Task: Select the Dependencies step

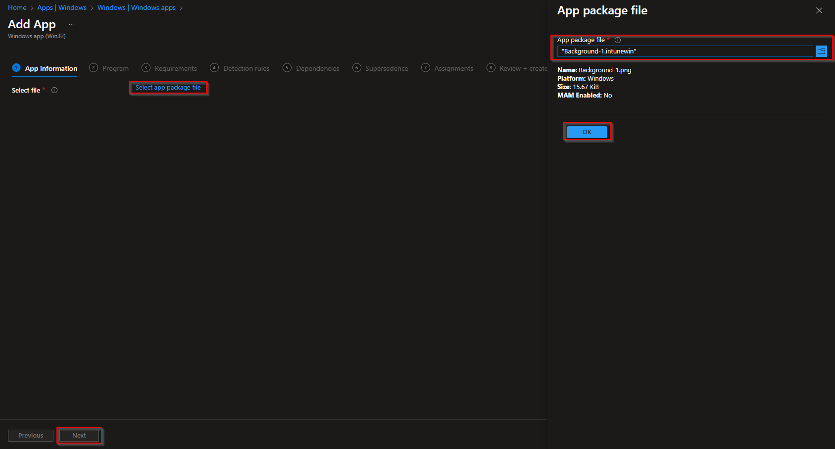Action: [317, 68]
